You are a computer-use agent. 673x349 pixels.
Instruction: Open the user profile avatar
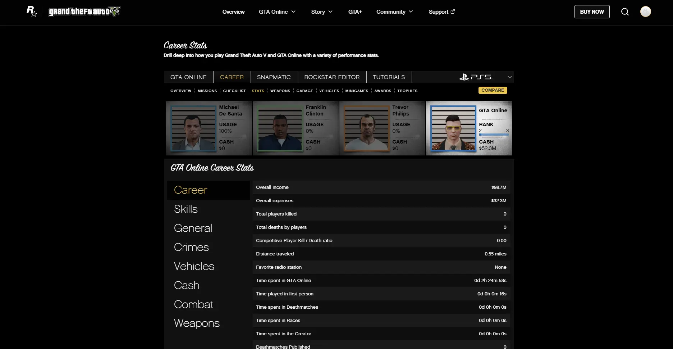pos(645,12)
